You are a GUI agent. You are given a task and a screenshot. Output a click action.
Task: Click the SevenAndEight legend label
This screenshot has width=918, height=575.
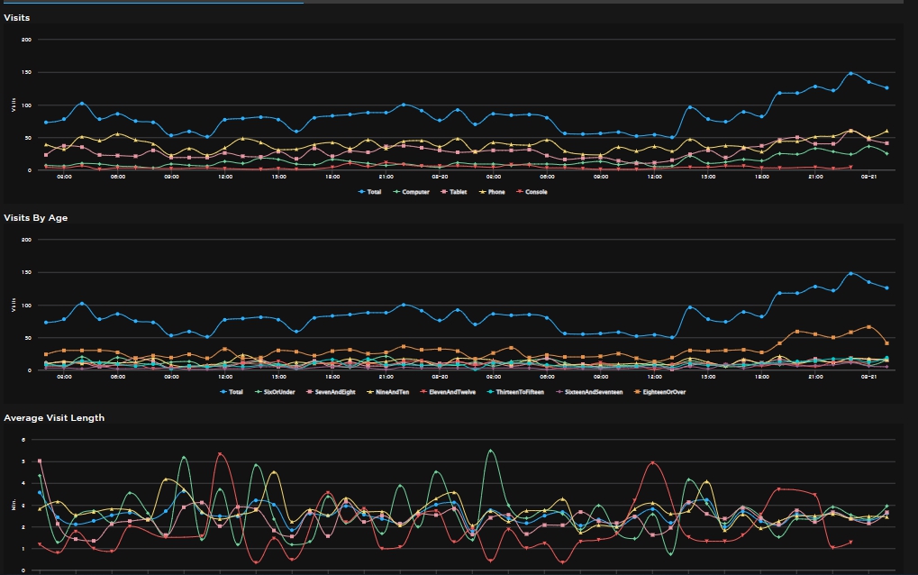pos(334,392)
